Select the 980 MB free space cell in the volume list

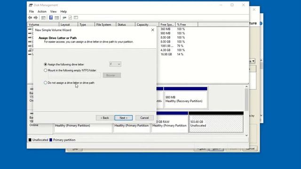pos(166,33)
